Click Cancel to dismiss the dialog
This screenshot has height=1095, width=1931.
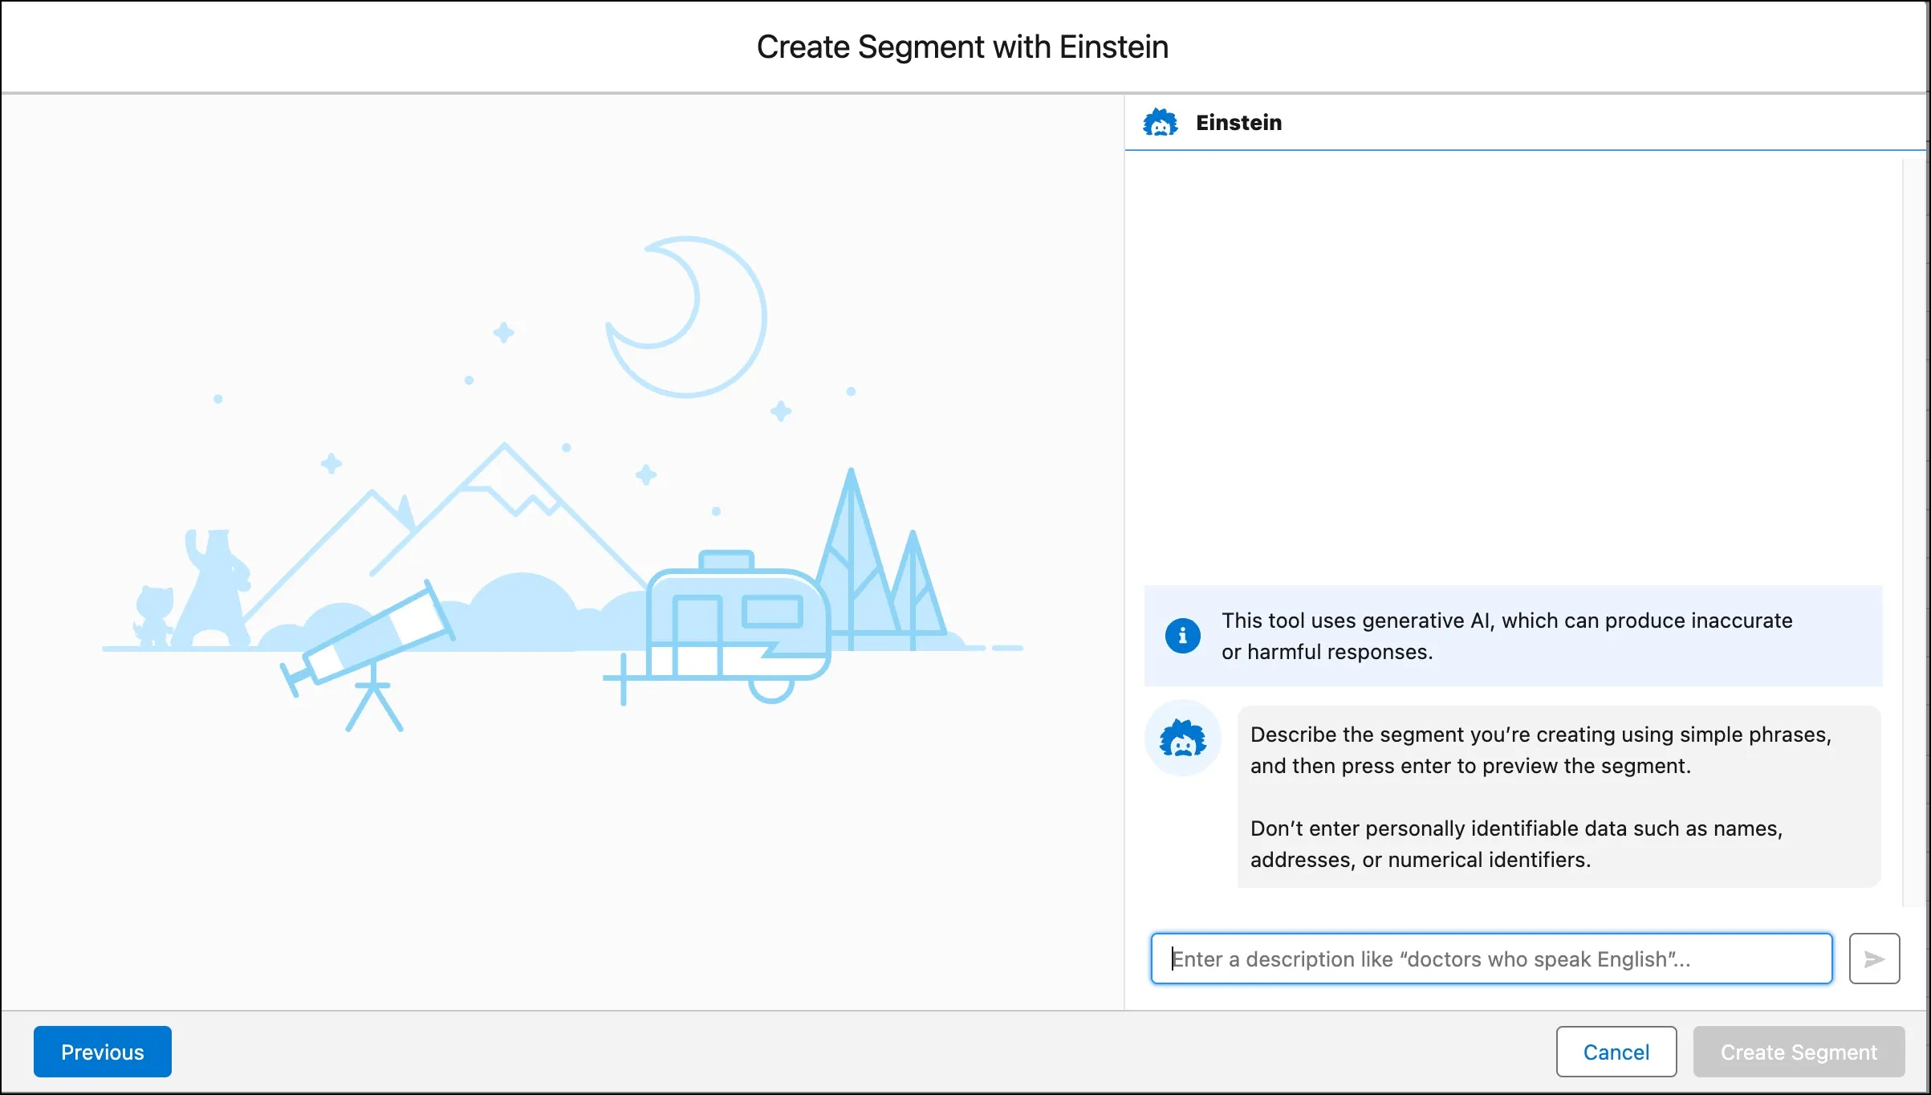(x=1616, y=1051)
